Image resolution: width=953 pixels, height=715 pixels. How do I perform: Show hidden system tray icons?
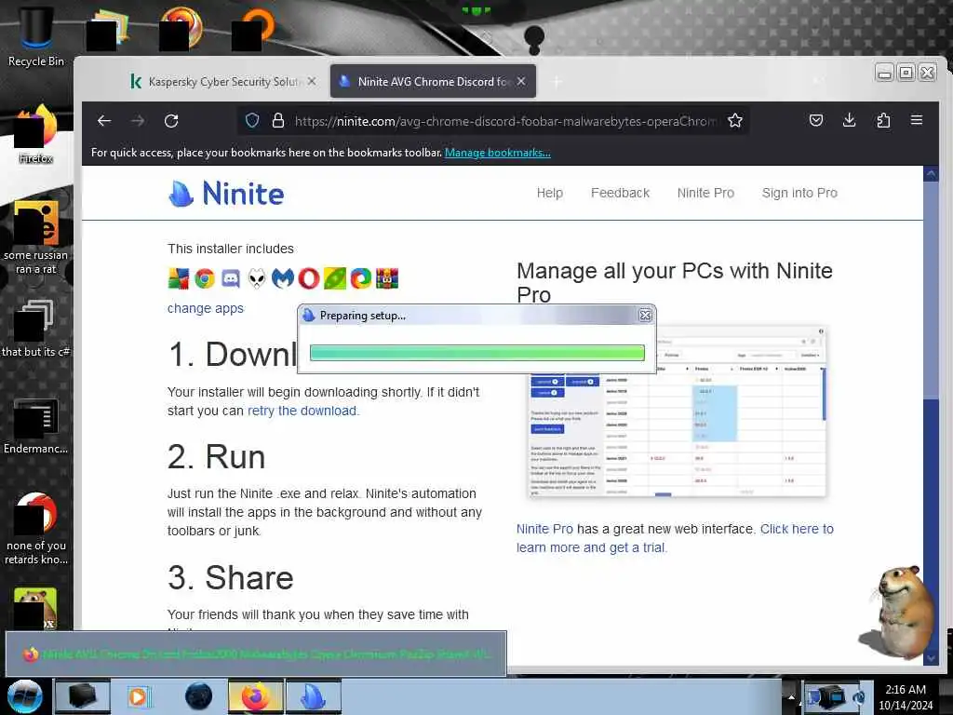(x=791, y=698)
